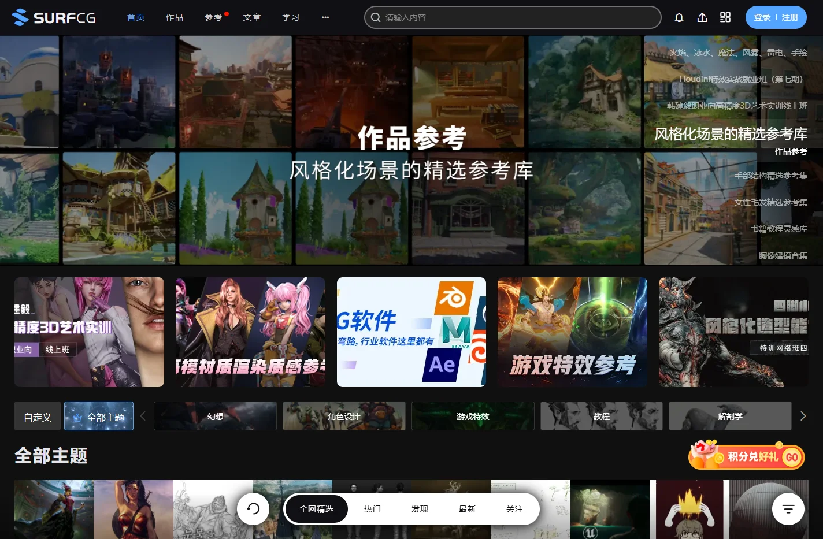Click the 自定义 button
The width and height of the screenshot is (823, 539).
click(38, 417)
